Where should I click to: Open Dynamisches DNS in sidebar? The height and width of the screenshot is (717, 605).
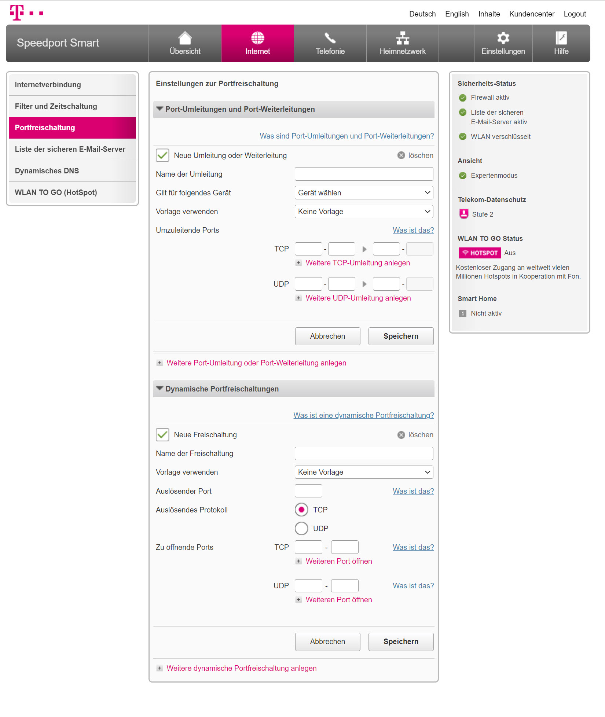[x=72, y=171]
